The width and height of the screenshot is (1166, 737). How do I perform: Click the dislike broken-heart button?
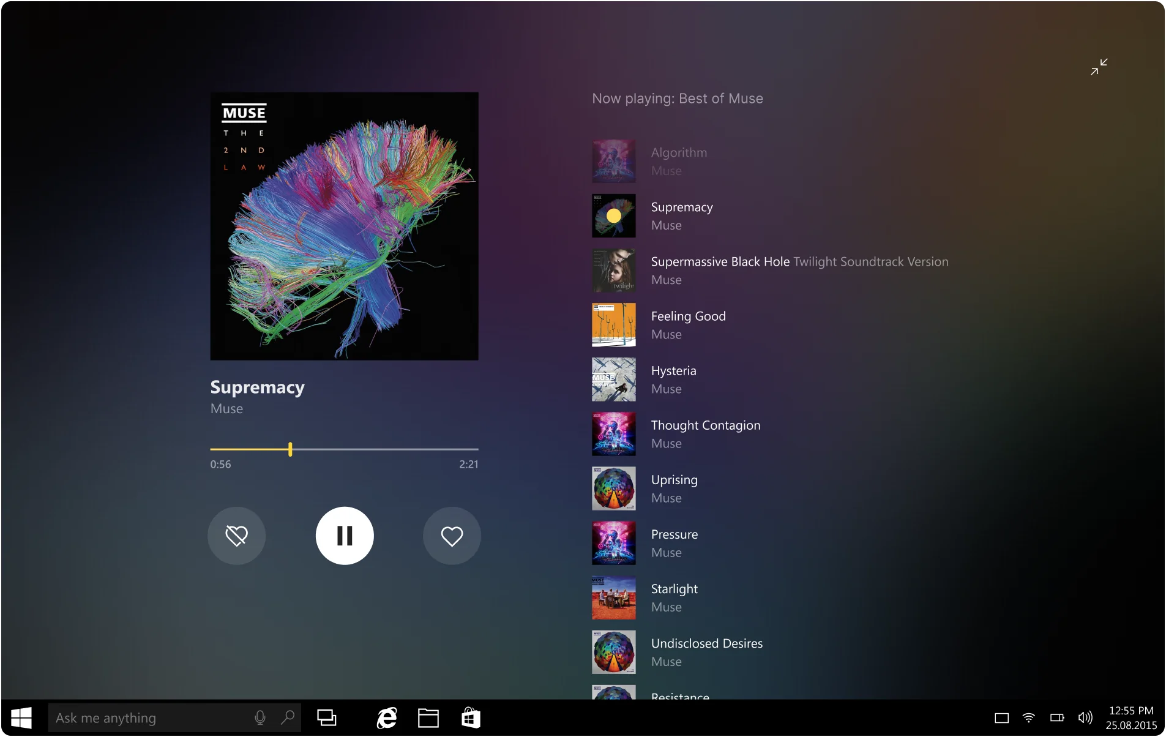(237, 536)
